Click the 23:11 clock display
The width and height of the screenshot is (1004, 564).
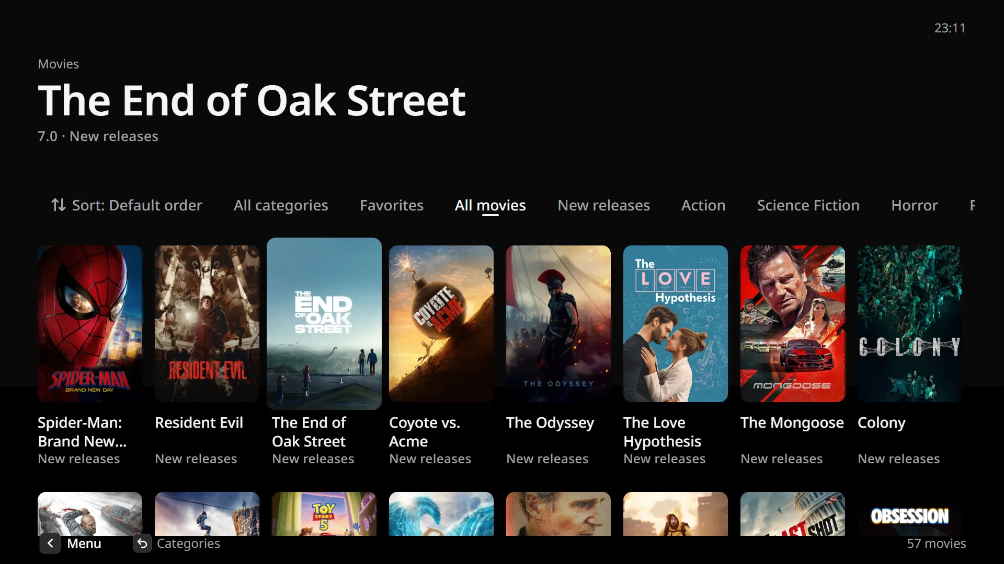coord(950,28)
